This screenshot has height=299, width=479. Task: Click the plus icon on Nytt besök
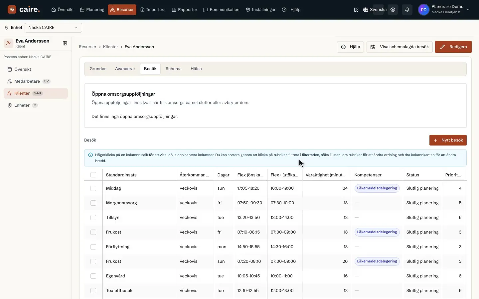coord(435,140)
